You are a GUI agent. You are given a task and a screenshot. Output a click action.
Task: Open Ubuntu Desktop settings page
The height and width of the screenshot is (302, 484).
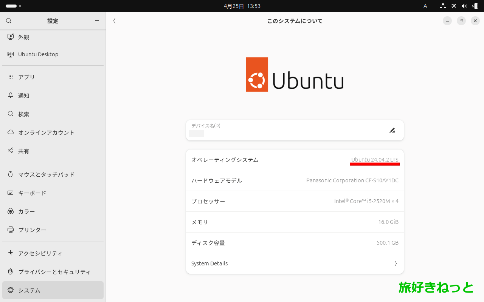coord(53,54)
